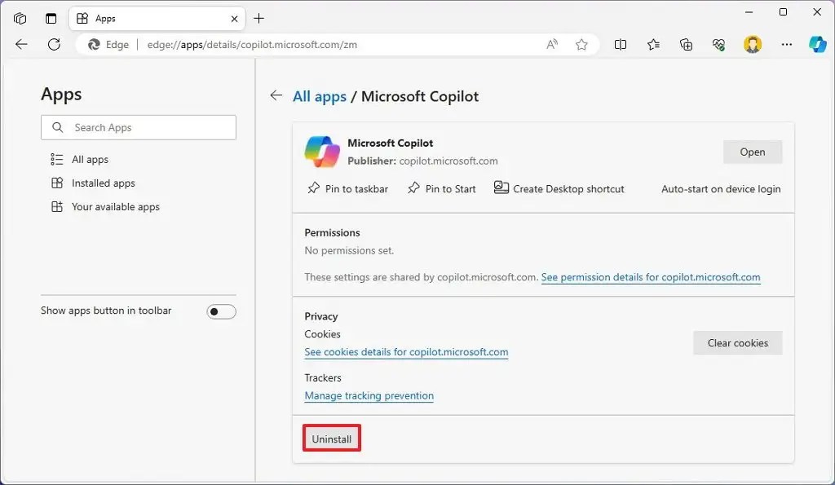Screen dimensions: 835x485
Task: Open the profile avatar menu
Action: pos(753,45)
